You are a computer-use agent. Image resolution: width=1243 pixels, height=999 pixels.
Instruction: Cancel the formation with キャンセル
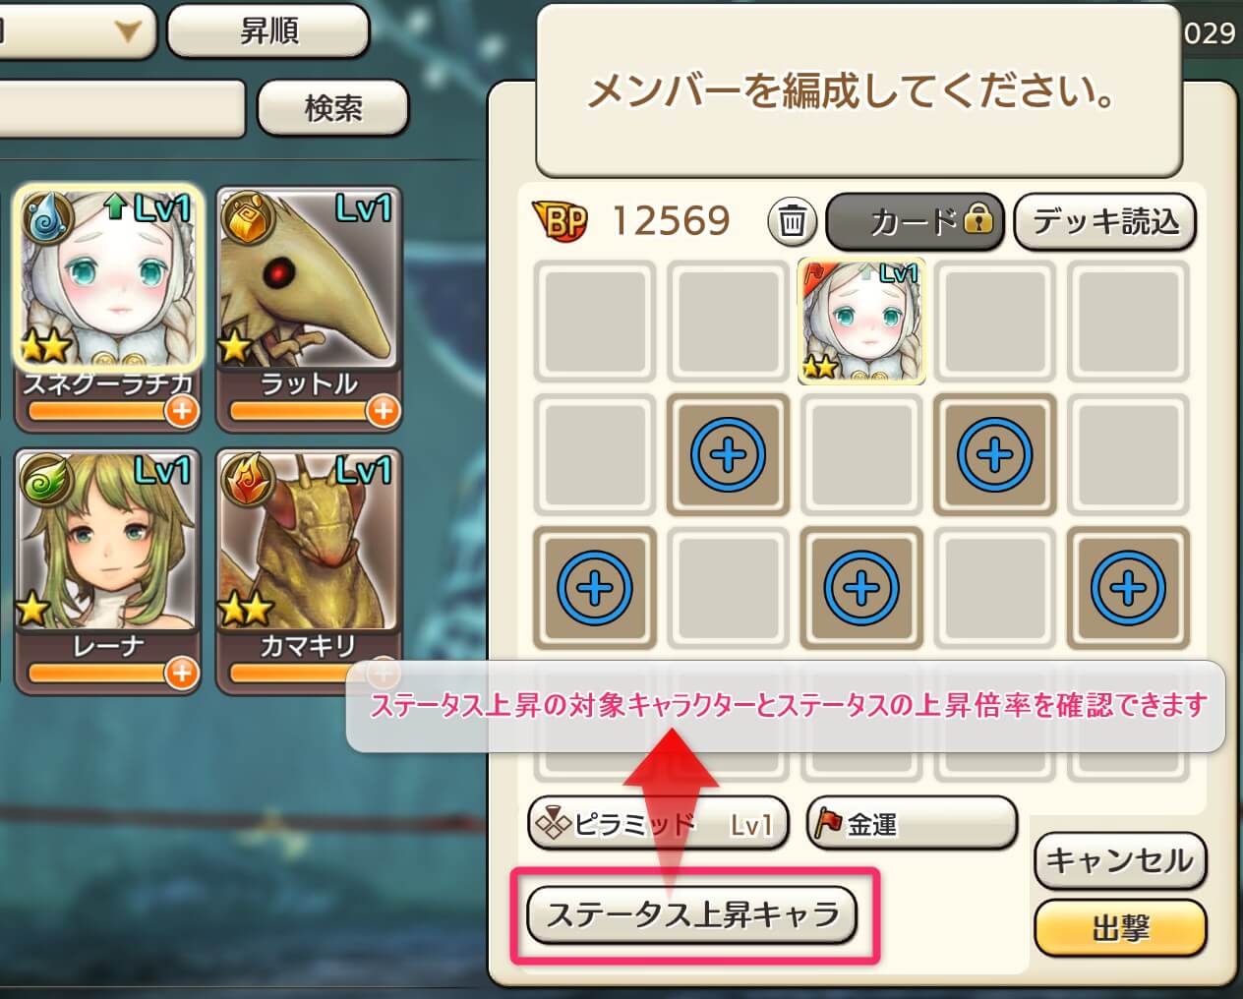1120,860
